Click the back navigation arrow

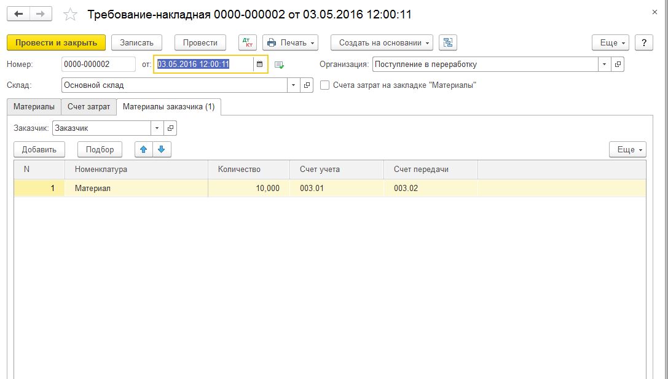click(x=18, y=14)
